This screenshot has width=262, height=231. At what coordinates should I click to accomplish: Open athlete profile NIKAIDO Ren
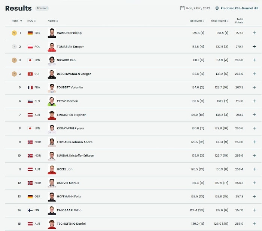66,60
